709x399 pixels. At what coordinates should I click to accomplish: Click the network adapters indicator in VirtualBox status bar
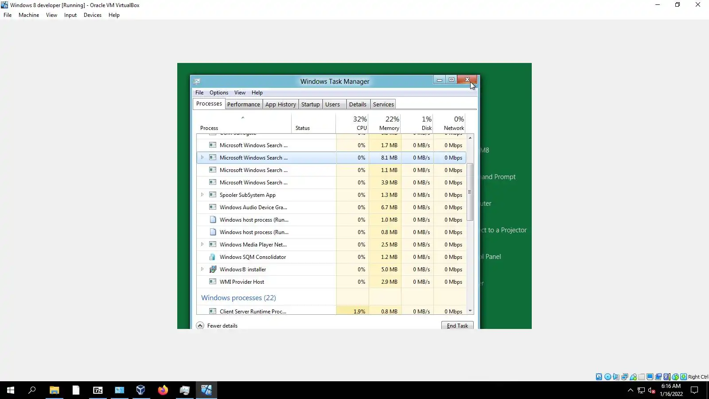(x=624, y=377)
